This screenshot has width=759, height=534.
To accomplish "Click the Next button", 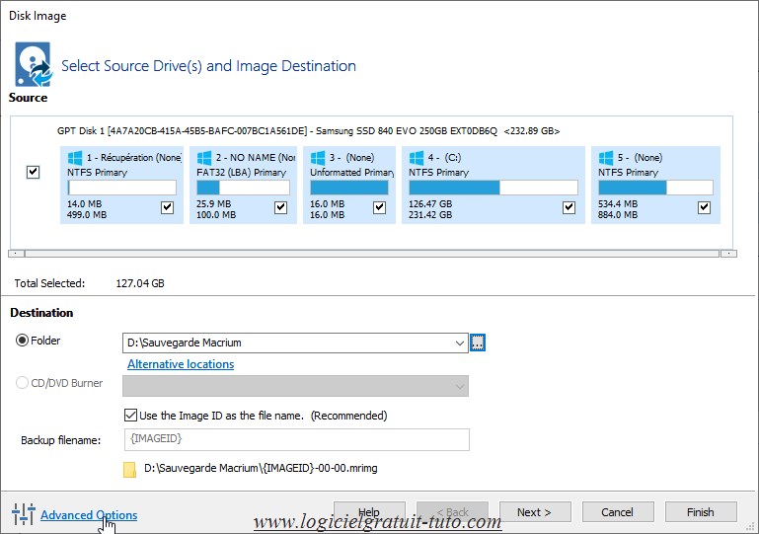I will 535,512.
